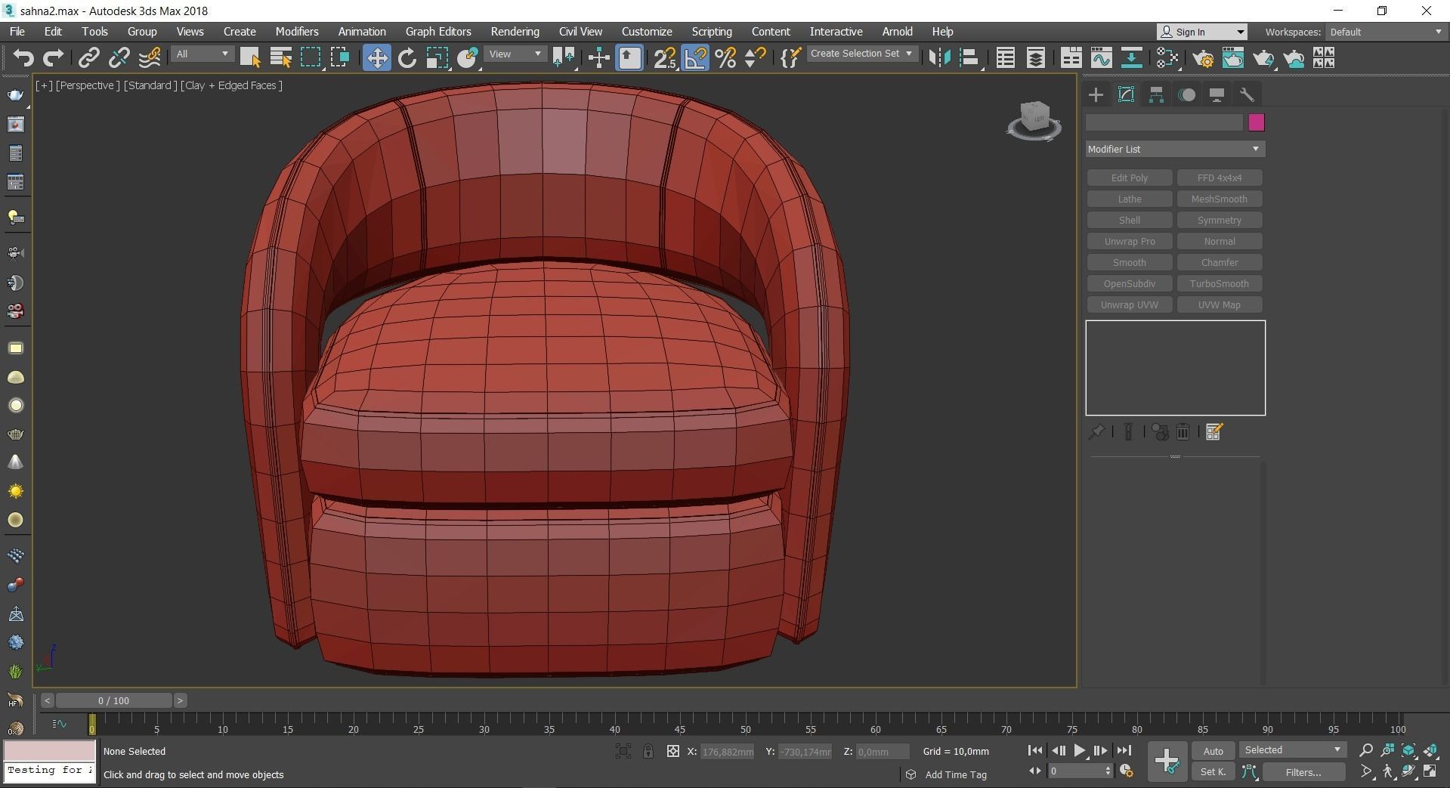Open the Curve Editor icon
Screen dimensions: 1450x788
1101,57
